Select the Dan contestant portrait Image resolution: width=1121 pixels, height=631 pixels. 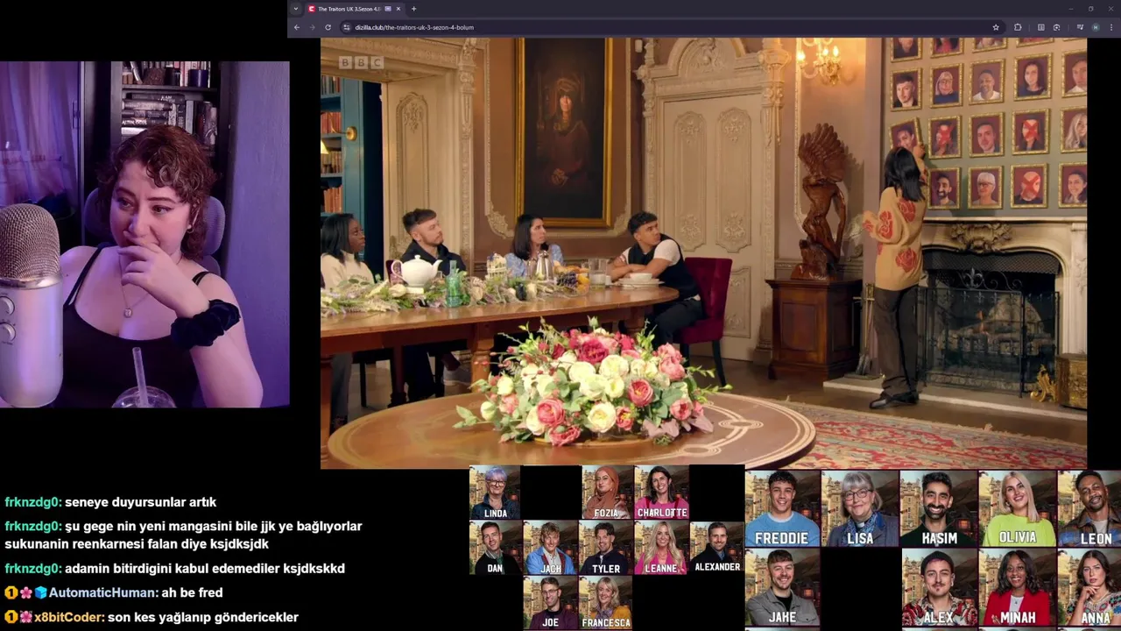(495, 548)
